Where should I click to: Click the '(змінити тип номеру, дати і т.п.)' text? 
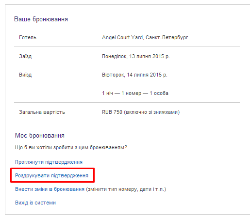coord(126,189)
